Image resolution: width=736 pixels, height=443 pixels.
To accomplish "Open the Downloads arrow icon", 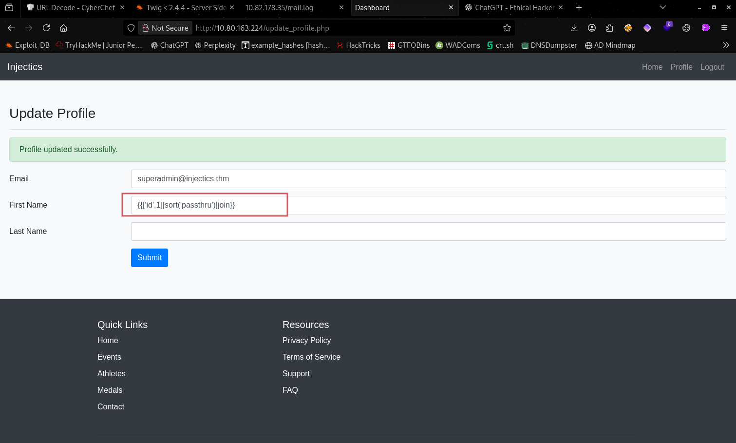I will click(x=574, y=28).
